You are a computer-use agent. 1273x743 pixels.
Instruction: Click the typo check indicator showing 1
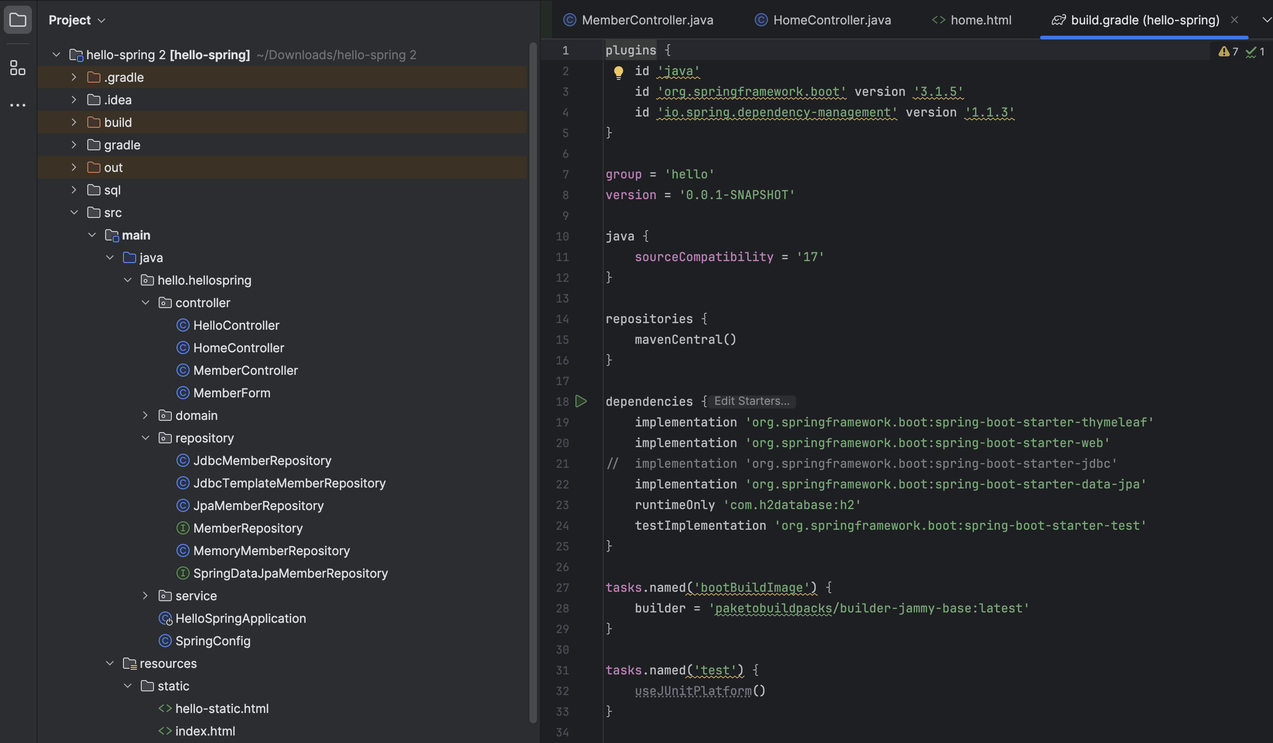click(x=1255, y=52)
